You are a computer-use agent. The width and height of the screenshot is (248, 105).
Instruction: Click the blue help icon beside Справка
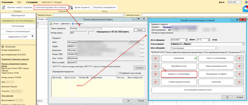(73, 24)
